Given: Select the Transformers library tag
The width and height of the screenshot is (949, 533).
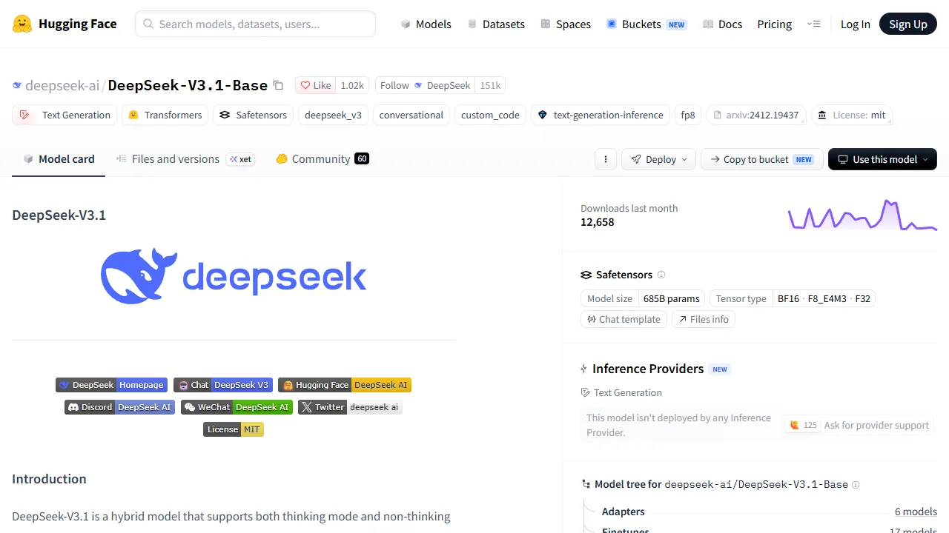Looking at the screenshot, I should tap(165, 115).
